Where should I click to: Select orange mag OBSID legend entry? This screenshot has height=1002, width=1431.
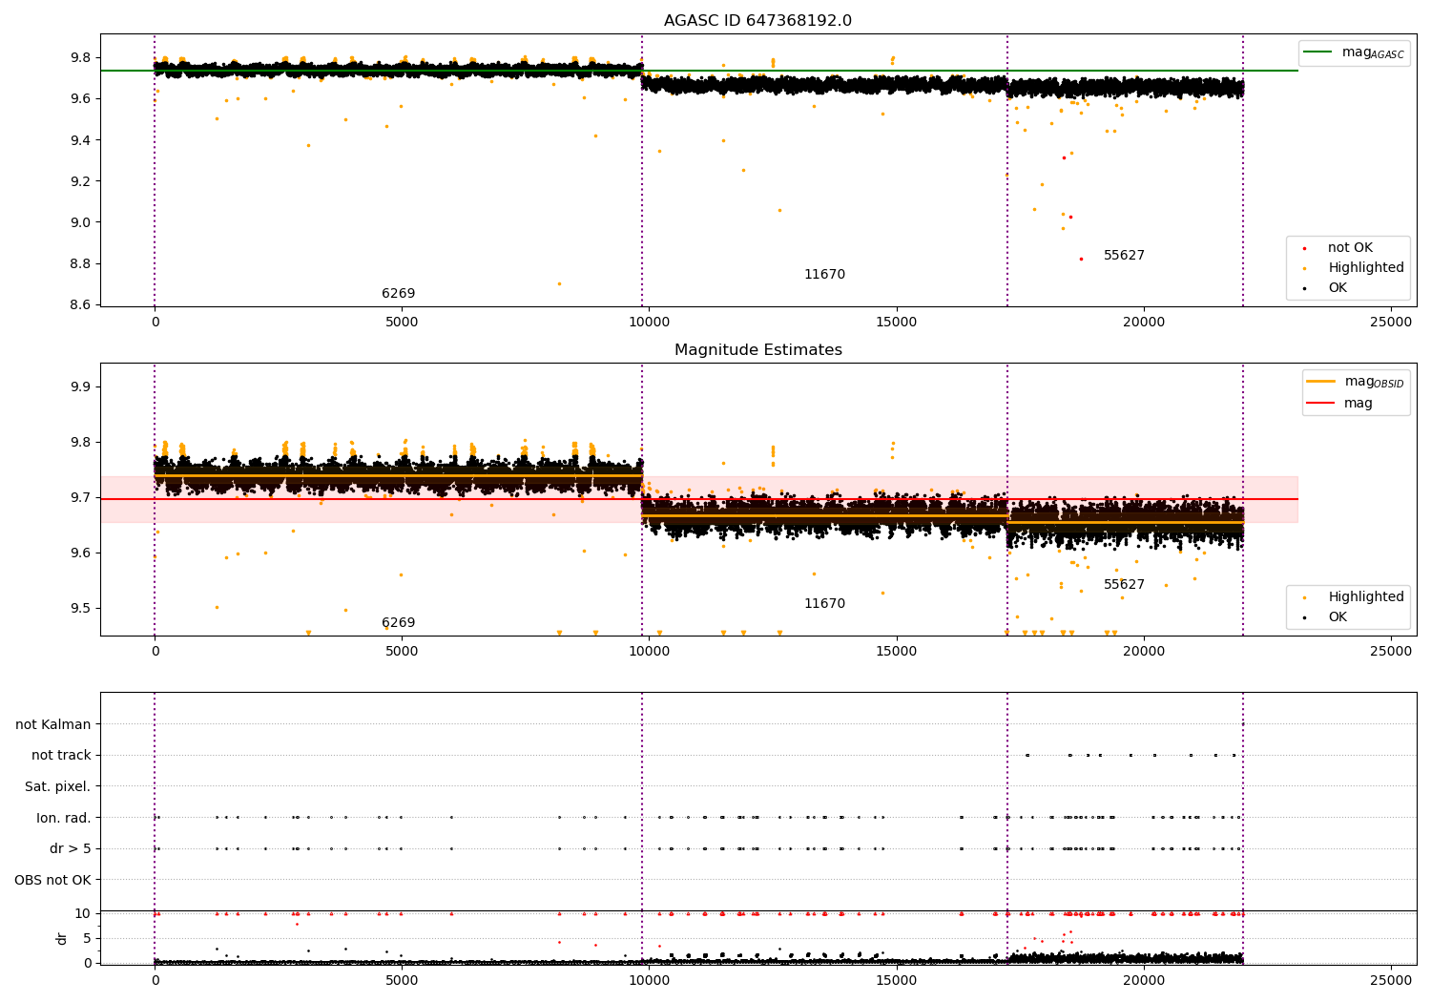coord(1355,382)
